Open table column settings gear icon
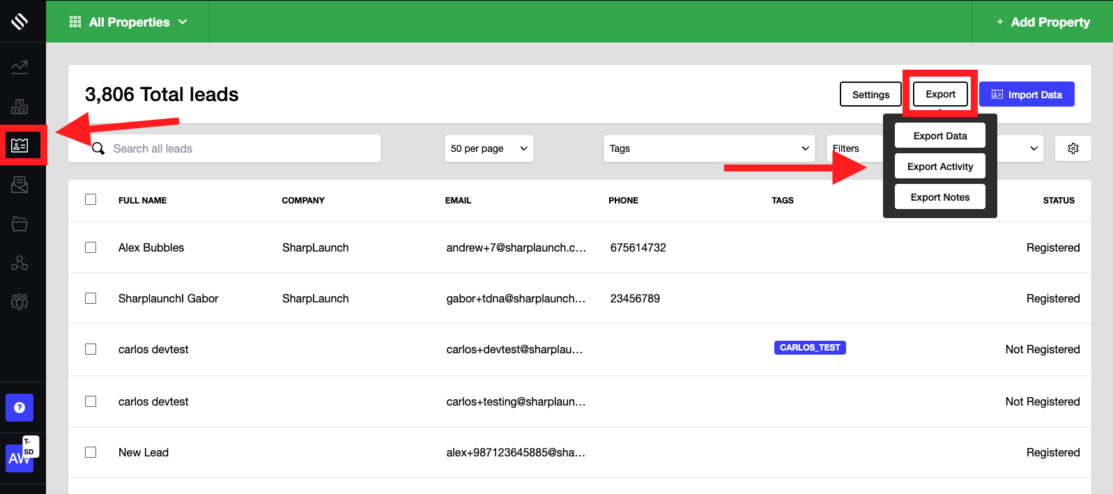 tap(1073, 148)
